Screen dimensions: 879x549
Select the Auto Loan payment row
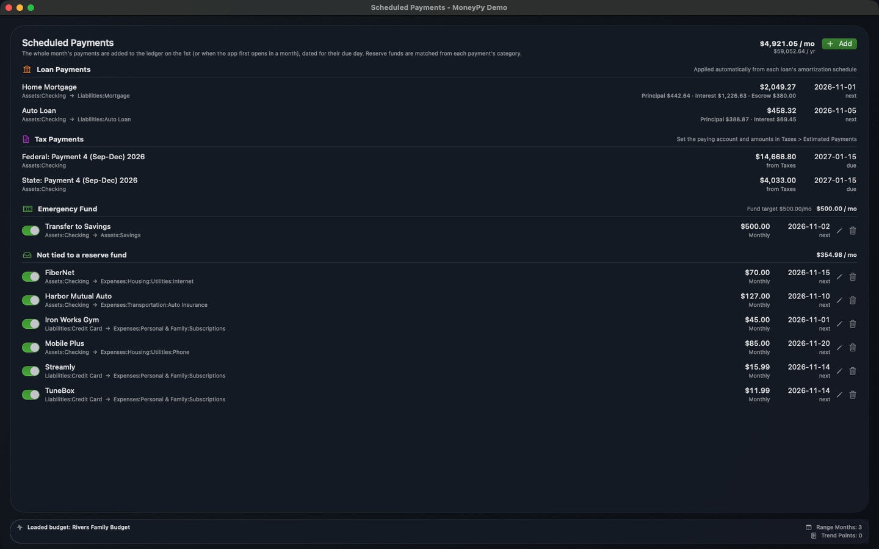click(440, 115)
